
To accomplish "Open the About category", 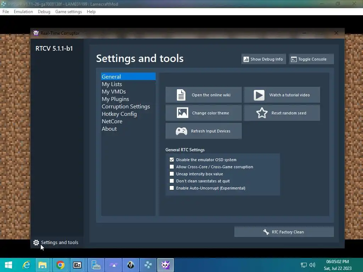I will pyautogui.click(x=128, y=129).
